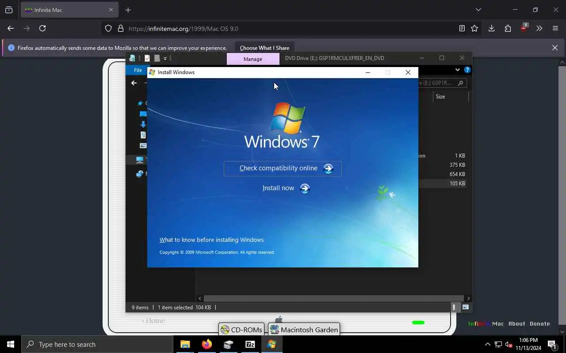
Task: Click the Properties checkmark quick access icon
Action: pos(147,58)
